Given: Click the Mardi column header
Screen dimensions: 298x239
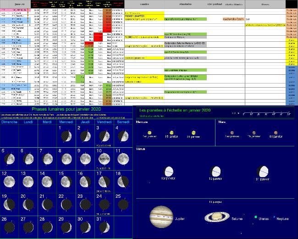Looking at the screenshot, I should pyautogui.click(x=47, y=122).
